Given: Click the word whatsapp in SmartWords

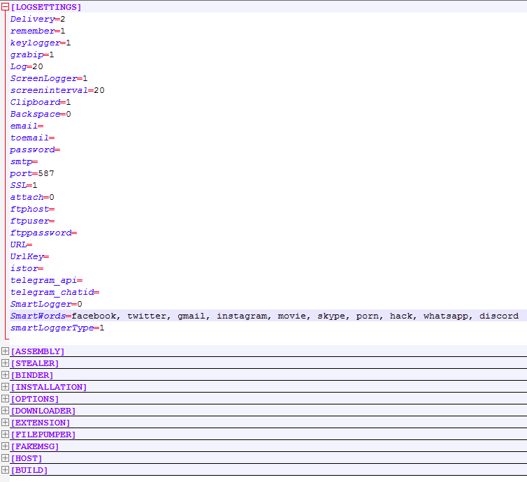Looking at the screenshot, I should (447, 316).
